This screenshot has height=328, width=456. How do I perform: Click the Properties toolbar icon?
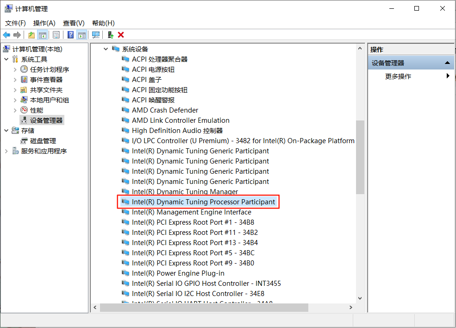coord(56,35)
